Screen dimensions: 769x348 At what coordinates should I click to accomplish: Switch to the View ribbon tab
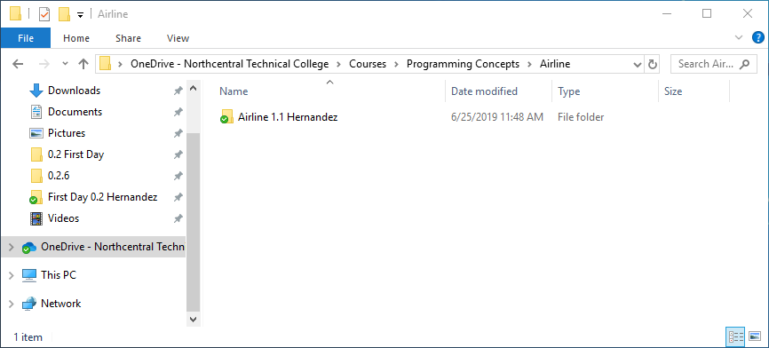[178, 38]
